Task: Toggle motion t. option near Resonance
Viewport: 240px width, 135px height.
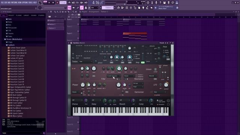Action: tap(140, 75)
